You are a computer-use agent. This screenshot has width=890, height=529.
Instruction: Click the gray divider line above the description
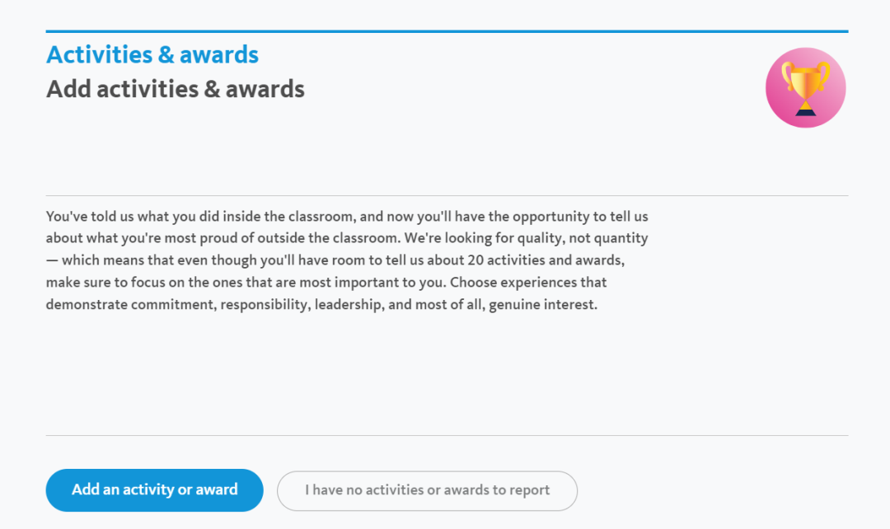447,196
